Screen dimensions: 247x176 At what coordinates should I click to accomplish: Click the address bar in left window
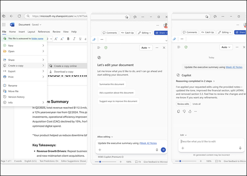pyautogui.click(x=56, y=16)
